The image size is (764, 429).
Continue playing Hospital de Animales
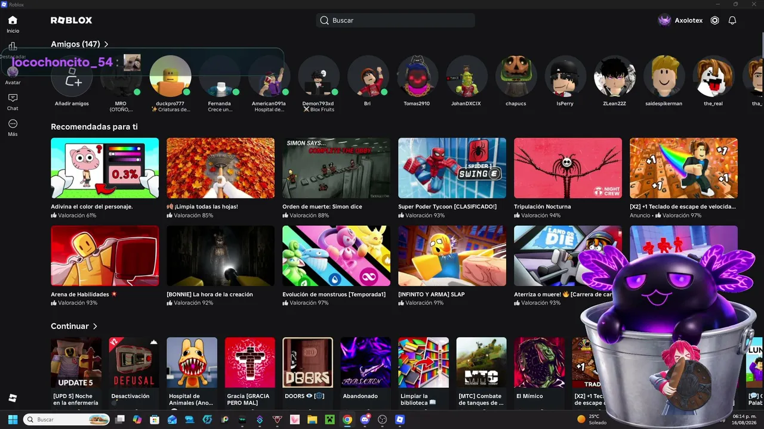192,362
